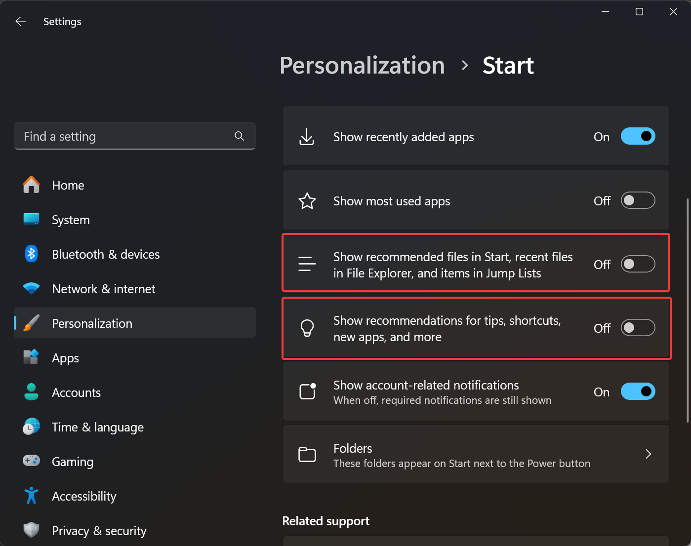The width and height of the screenshot is (691, 546).
Task: Click the account notifications badge icon
Action: 308,391
